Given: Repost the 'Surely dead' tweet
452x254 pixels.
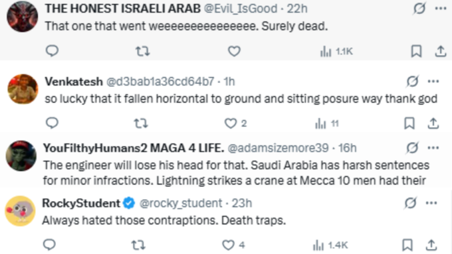Looking at the screenshot, I should [x=143, y=52].
